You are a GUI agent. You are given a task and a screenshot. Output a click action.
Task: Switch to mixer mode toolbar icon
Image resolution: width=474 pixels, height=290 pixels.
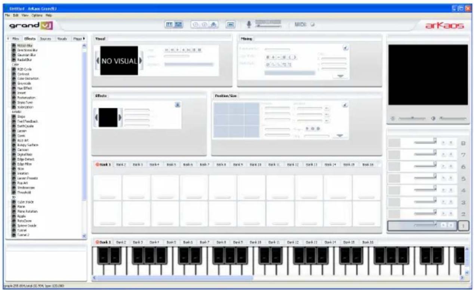coord(178,25)
